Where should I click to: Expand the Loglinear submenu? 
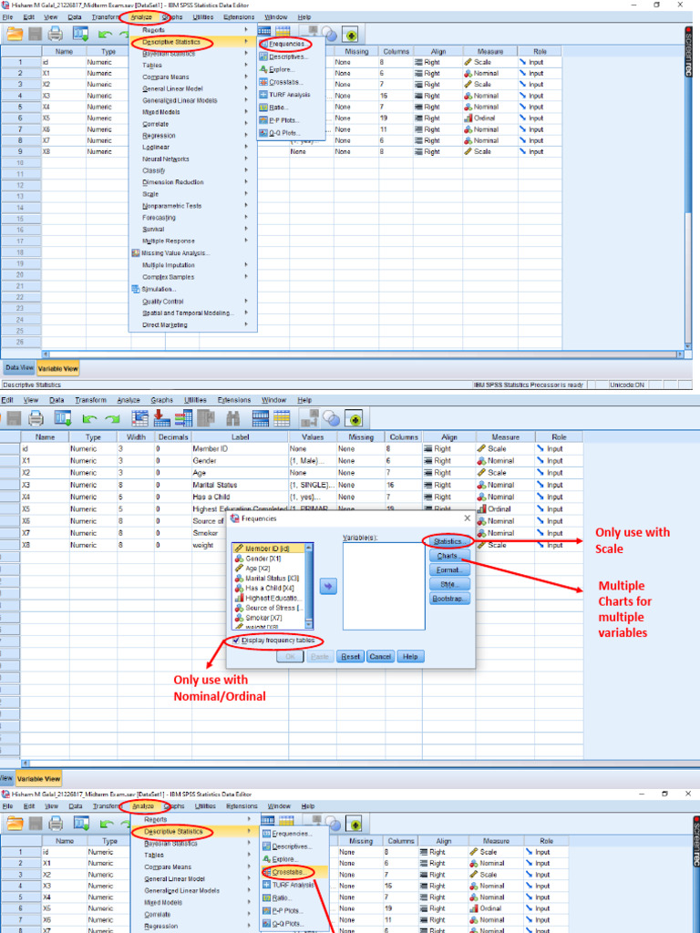pyautogui.click(x=193, y=147)
